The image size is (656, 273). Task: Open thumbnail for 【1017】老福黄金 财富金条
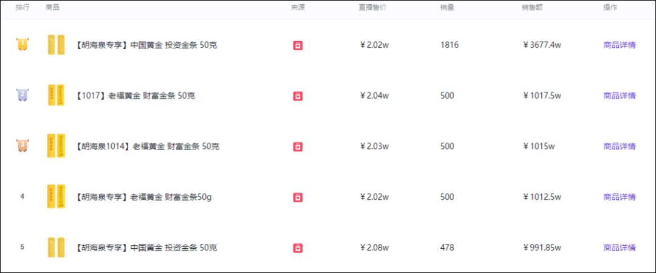pyautogui.click(x=56, y=96)
